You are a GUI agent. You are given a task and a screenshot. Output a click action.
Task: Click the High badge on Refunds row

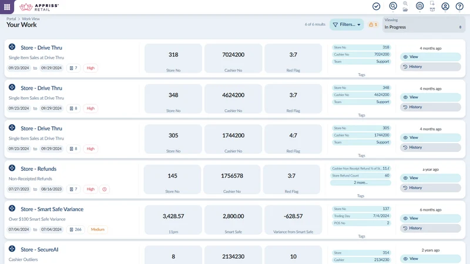point(90,189)
